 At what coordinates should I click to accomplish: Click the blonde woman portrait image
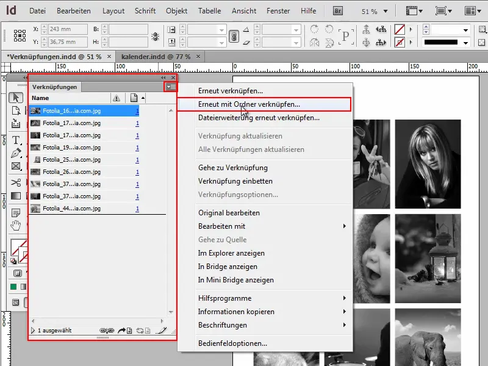[x=428, y=164]
